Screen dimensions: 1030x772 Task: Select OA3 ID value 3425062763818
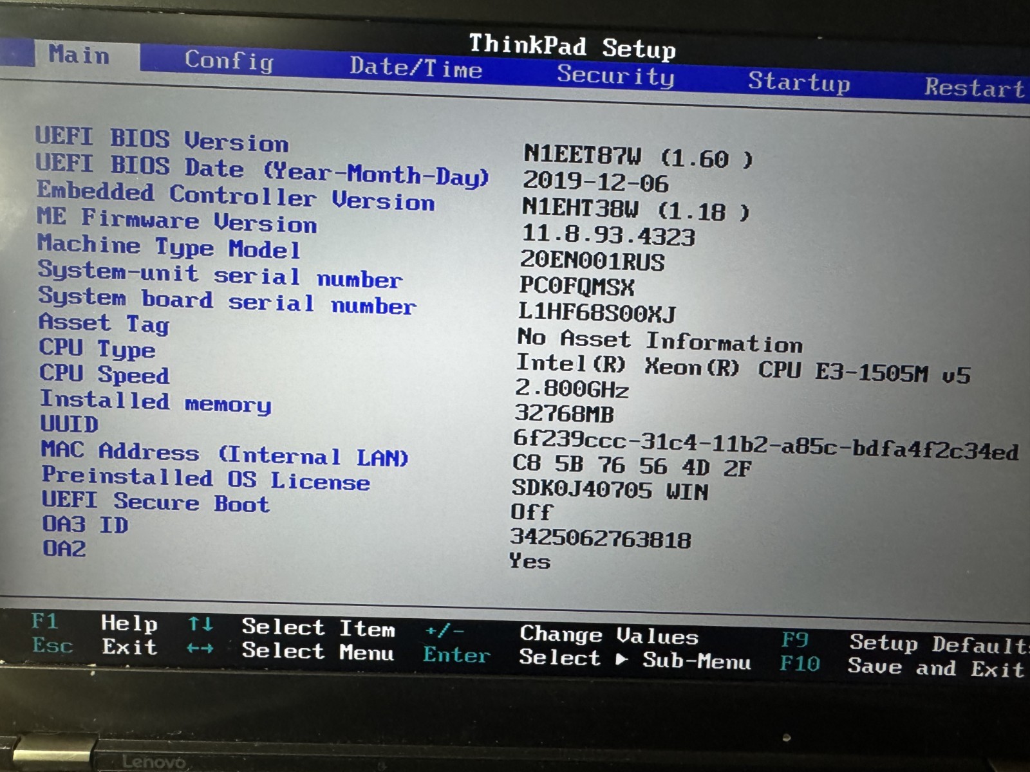pos(601,538)
